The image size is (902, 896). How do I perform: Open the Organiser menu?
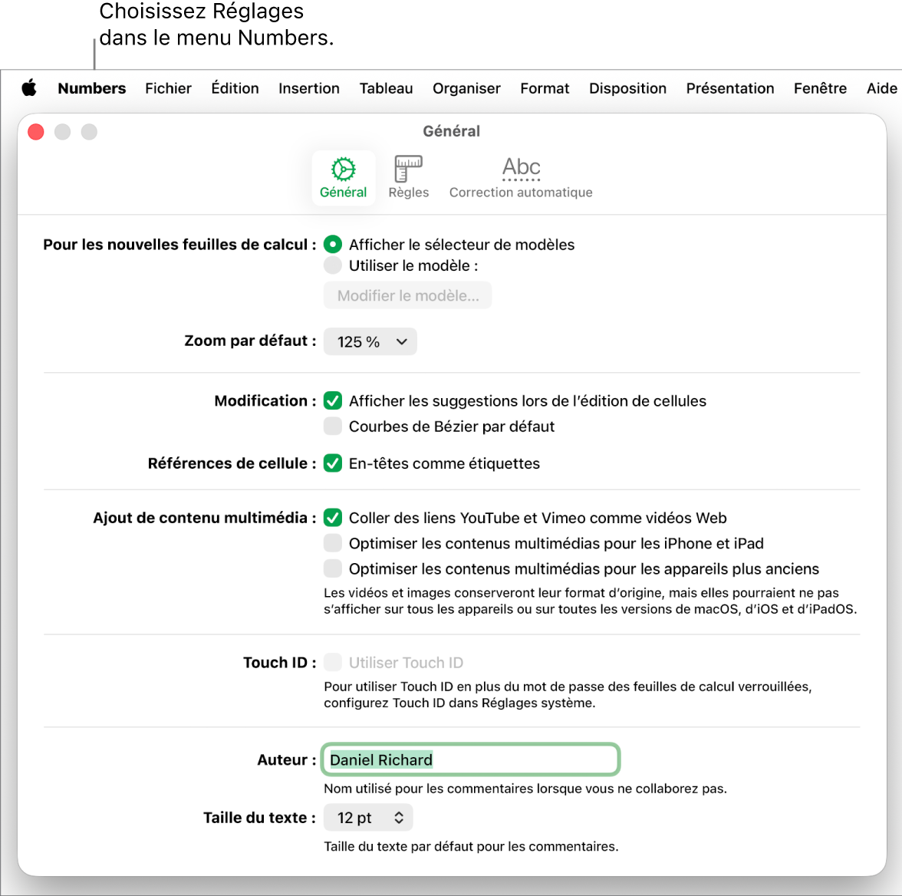[466, 88]
